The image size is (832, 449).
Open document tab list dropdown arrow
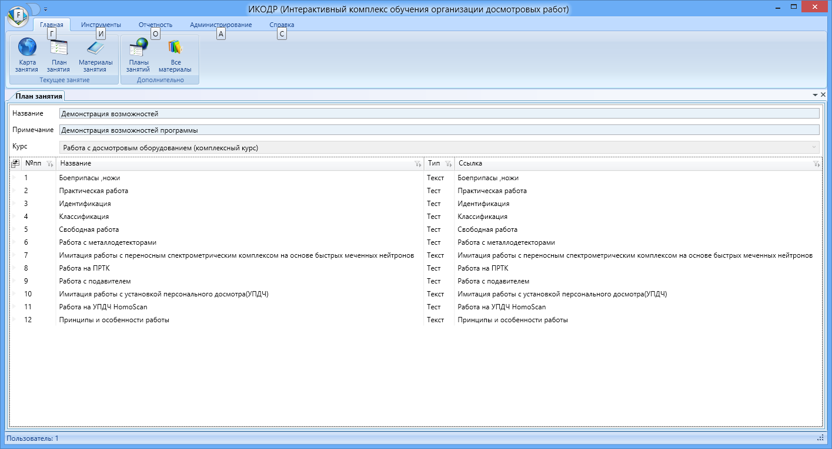pyautogui.click(x=815, y=94)
